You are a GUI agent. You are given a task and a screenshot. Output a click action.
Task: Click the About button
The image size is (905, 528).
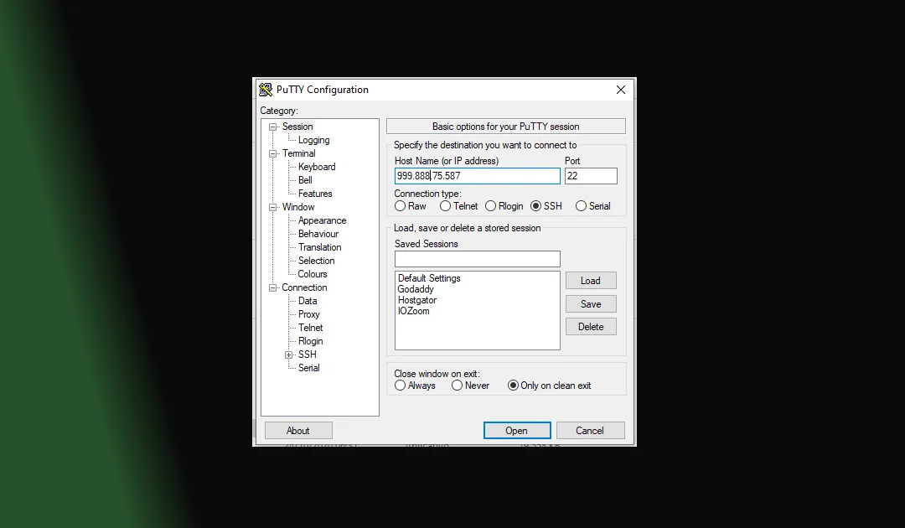(298, 431)
